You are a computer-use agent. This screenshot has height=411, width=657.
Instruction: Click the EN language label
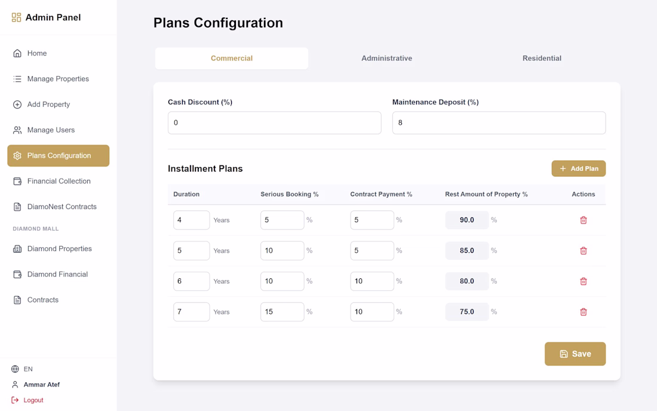click(28, 369)
